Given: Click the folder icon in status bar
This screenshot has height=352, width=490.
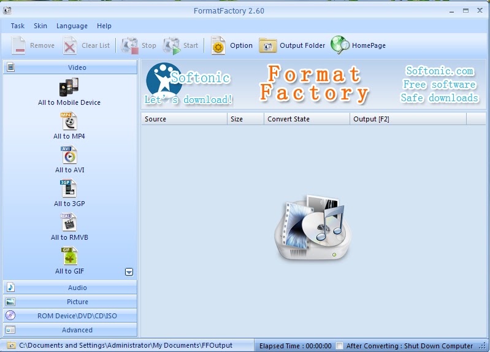Looking at the screenshot, I should click(x=11, y=345).
